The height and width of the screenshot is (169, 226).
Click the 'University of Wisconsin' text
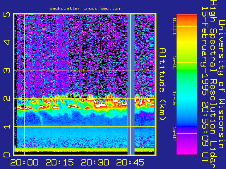(x=221, y=84)
